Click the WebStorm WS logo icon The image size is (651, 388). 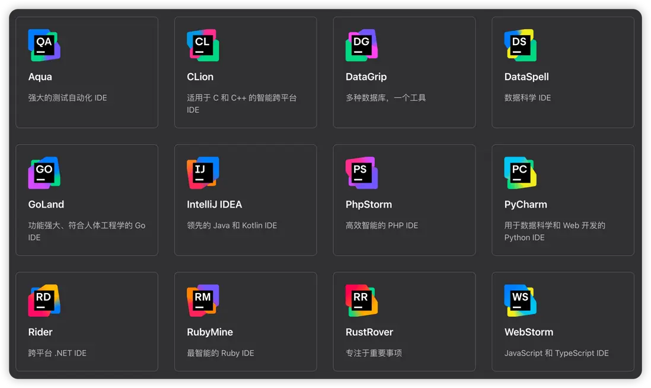point(520,300)
